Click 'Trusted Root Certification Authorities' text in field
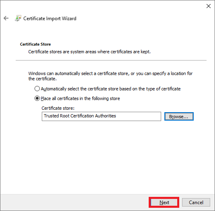215x211 pixels. click(80, 116)
